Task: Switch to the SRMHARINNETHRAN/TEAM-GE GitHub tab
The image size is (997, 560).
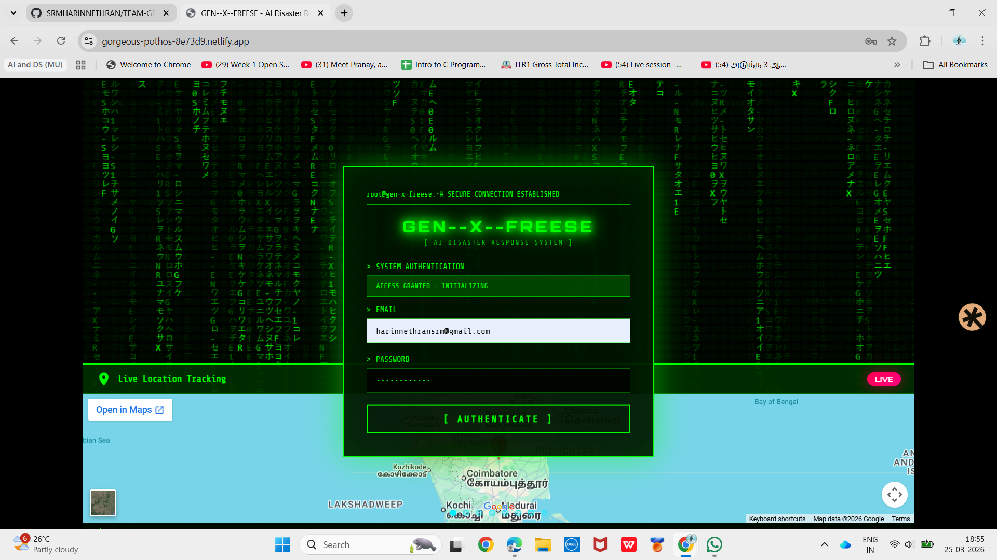Action: click(x=100, y=13)
